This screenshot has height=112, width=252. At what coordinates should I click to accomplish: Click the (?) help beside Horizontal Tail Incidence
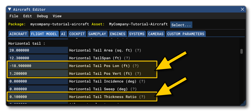[142, 81]
